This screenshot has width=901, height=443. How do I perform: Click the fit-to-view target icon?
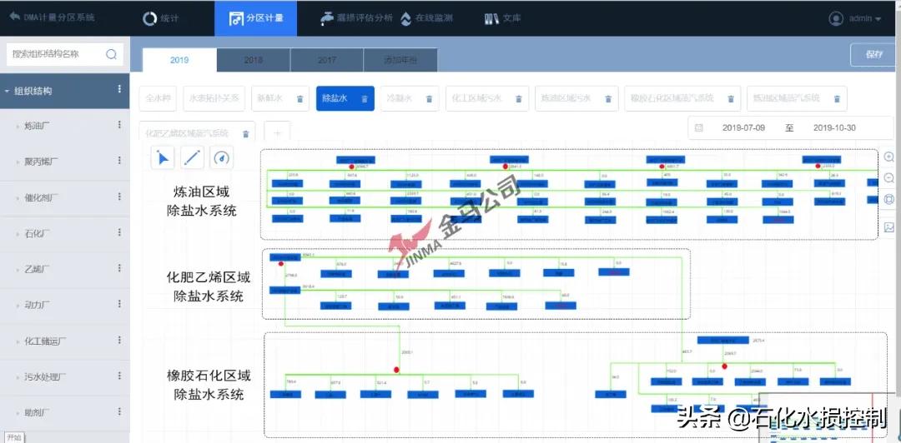[889, 200]
